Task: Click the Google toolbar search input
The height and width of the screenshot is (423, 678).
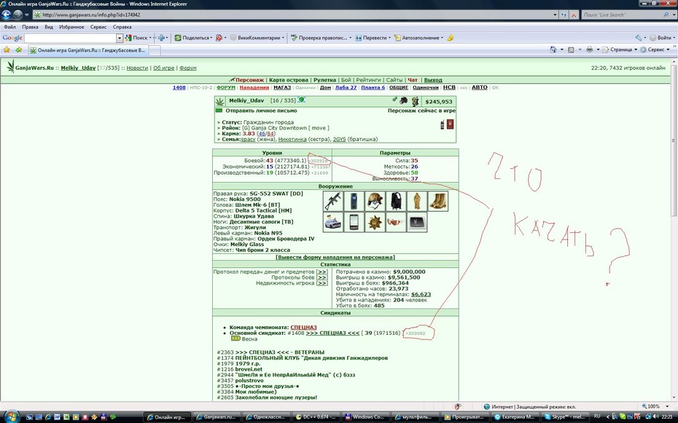Action: coord(71,38)
